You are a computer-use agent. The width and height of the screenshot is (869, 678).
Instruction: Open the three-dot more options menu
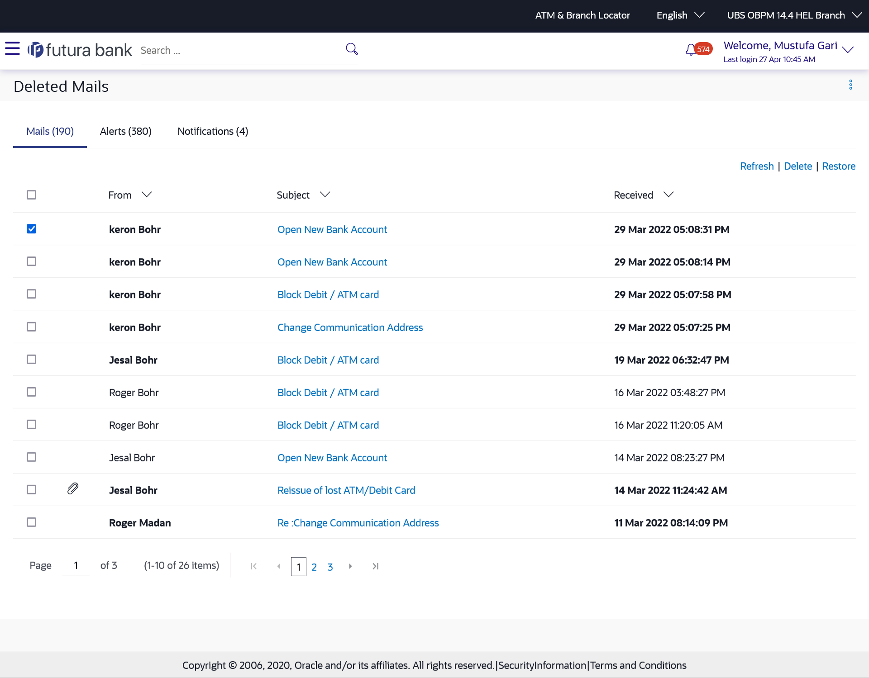click(850, 85)
